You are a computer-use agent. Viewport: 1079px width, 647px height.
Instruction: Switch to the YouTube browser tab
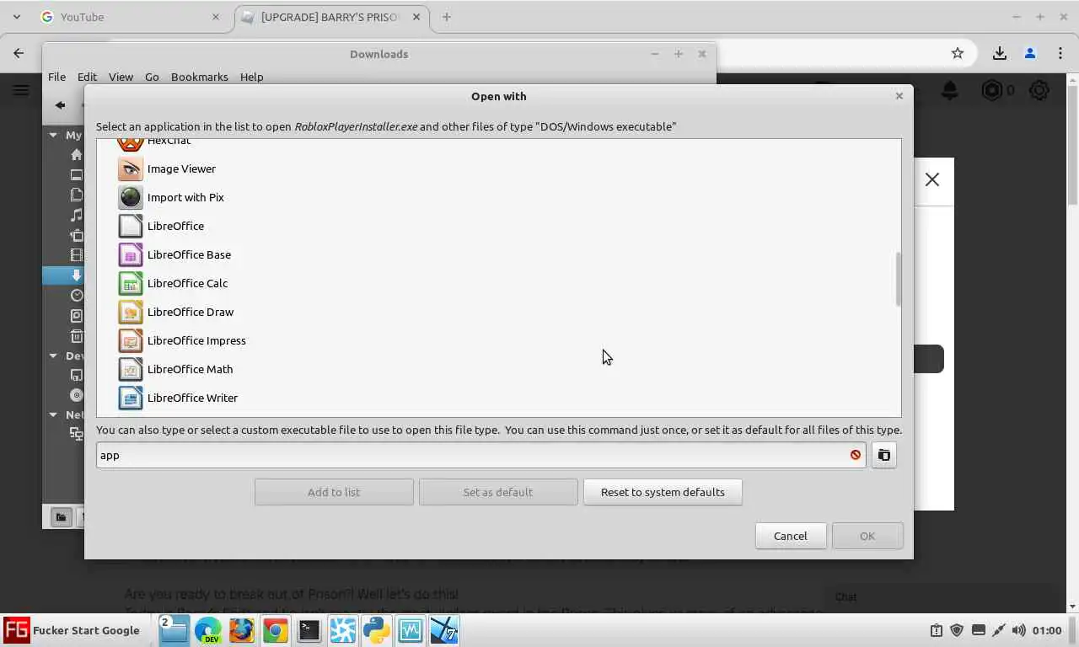click(x=130, y=17)
